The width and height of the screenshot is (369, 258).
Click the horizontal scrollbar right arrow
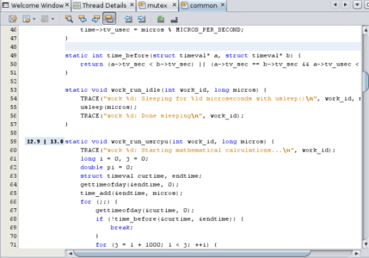pyautogui.click(x=356, y=253)
